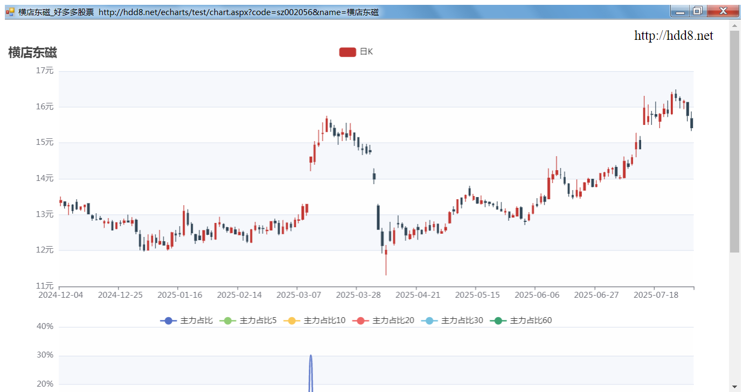
Task: Click the 2025-03-07 date axis label
Action: 298,295
